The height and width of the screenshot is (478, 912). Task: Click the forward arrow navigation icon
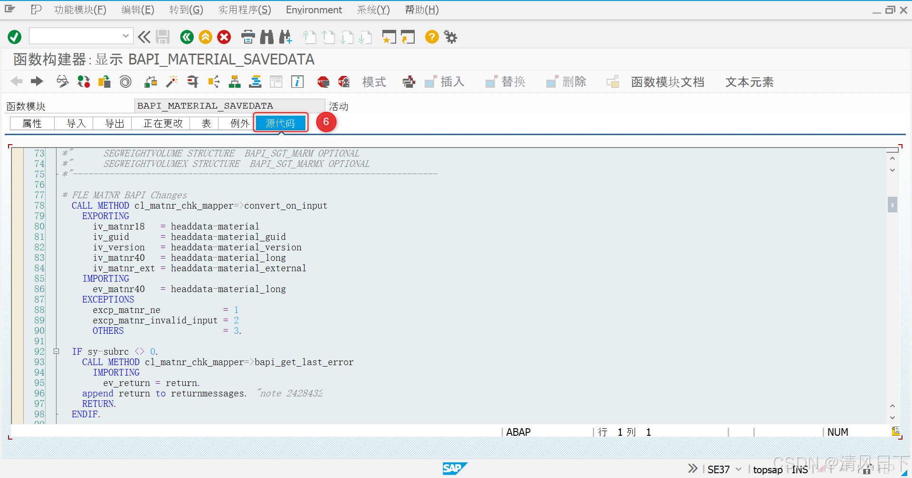[x=37, y=82]
